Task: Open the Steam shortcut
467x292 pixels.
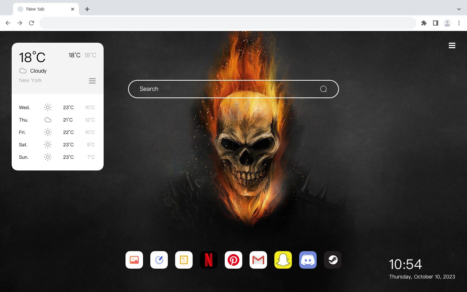Action: (x=333, y=260)
